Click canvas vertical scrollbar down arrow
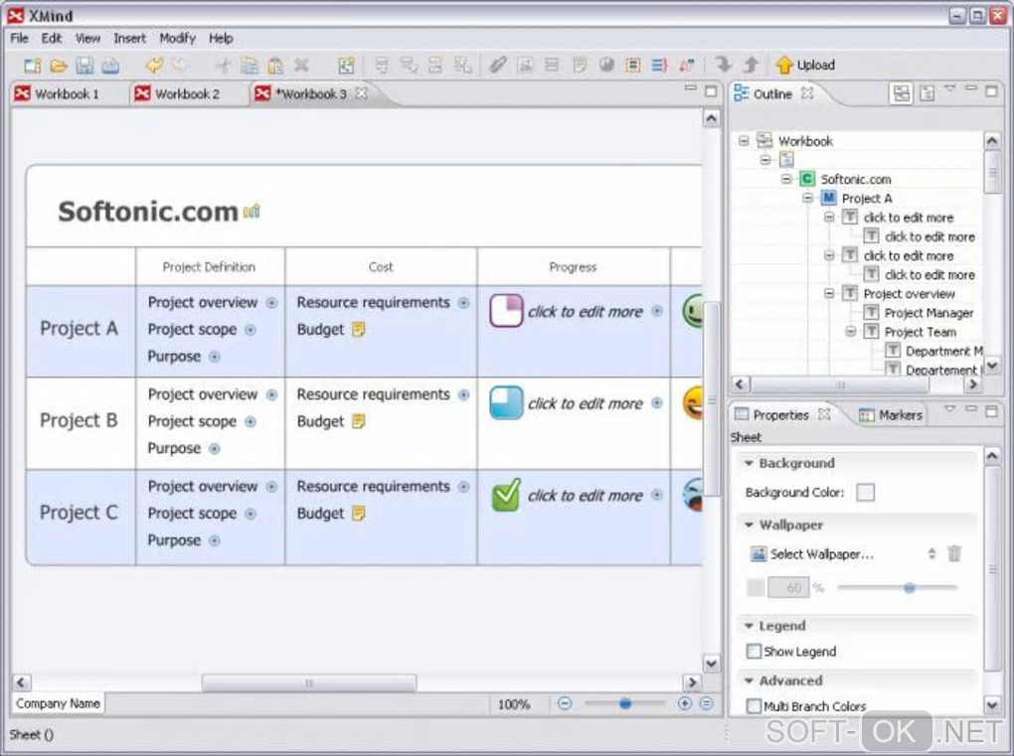 [711, 664]
